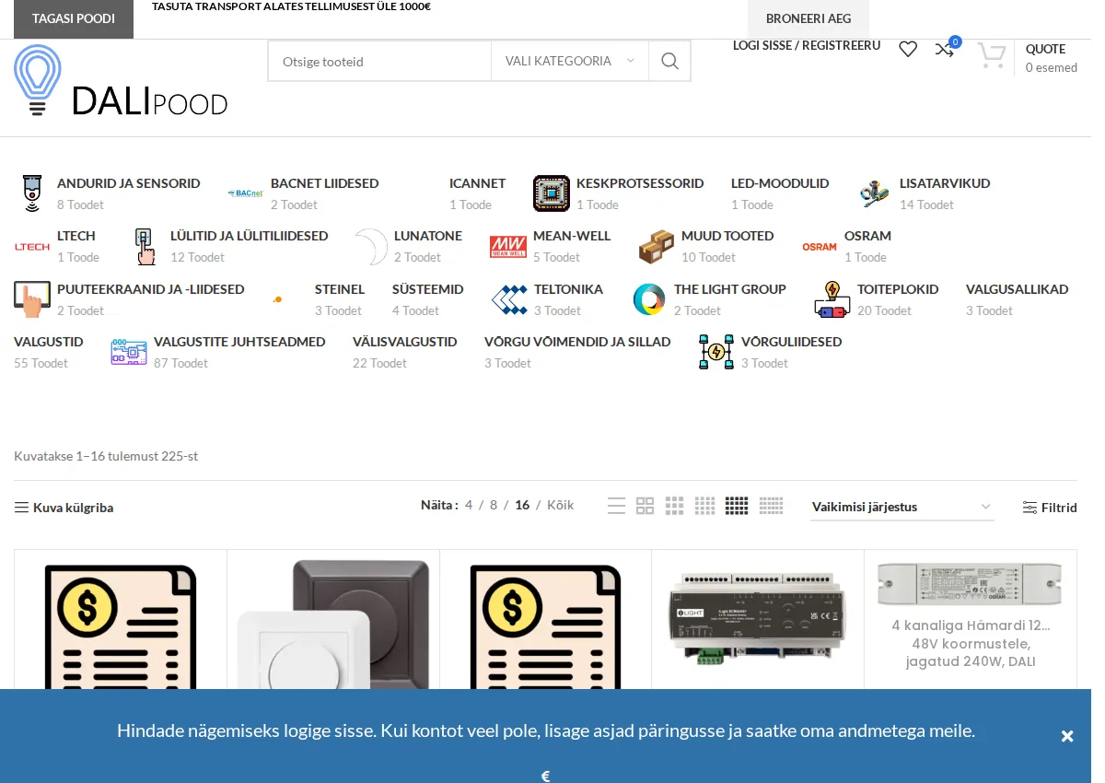
Task: Close the login notice banner
Action: tap(1067, 736)
